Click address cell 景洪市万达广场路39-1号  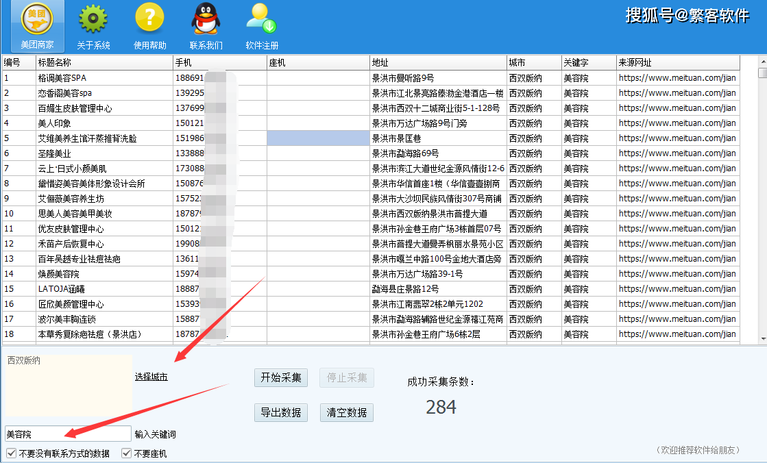click(438, 274)
